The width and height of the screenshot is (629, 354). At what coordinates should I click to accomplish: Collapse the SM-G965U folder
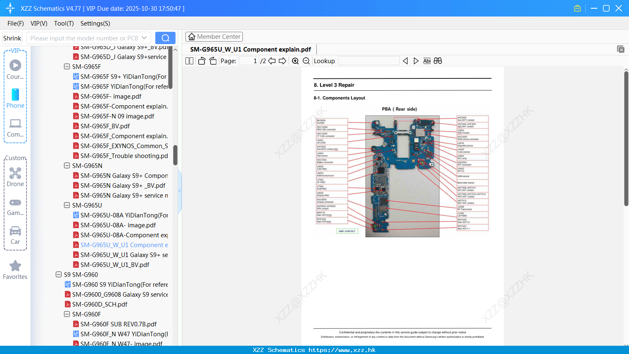pyautogui.click(x=67, y=205)
